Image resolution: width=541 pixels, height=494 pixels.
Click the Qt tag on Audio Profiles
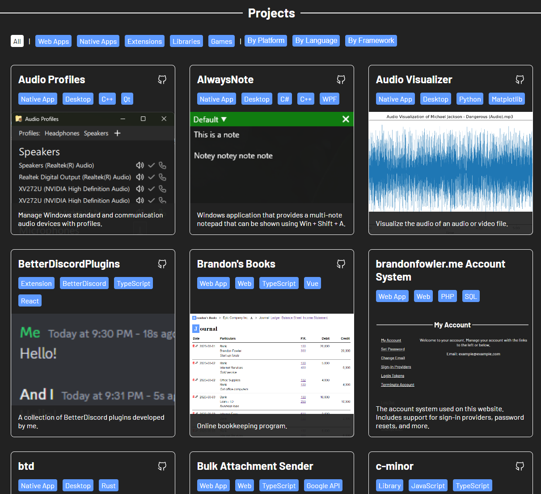pos(127,99)
